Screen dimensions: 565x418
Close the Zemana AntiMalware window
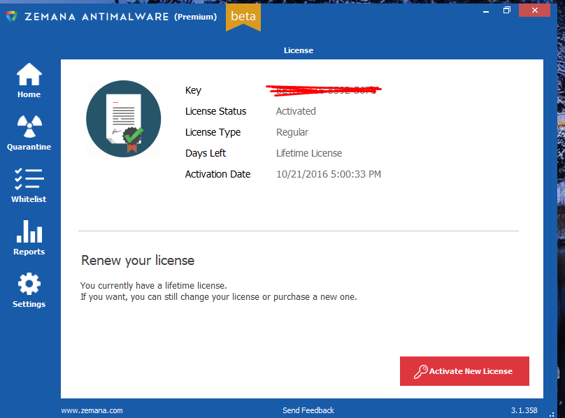tap(535, 10)
